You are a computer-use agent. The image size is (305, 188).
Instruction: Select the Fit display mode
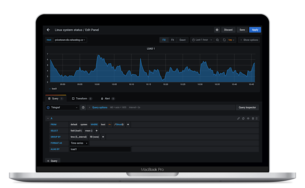[x=173, y=40]
